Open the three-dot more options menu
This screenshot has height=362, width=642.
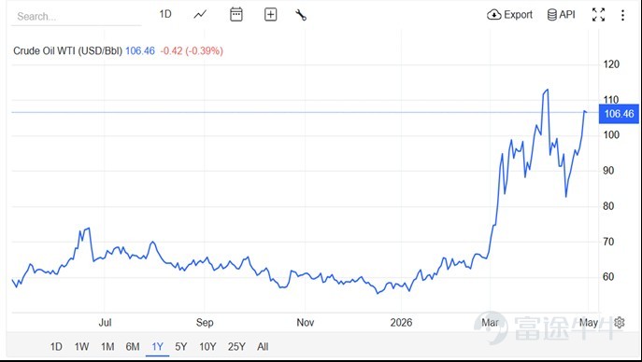point(622,15)
